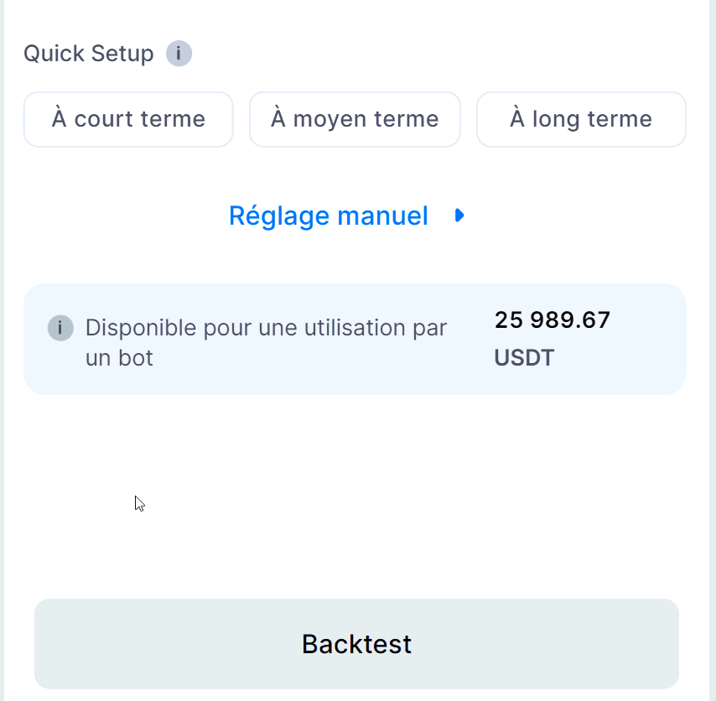Enable the short-term Quick Setup option
This screenshot has width=716, height=701.
tap(128, 119)
